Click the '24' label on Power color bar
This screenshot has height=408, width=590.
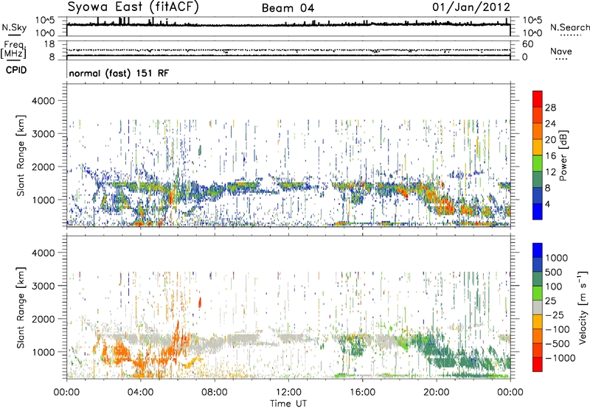(550, 124)
